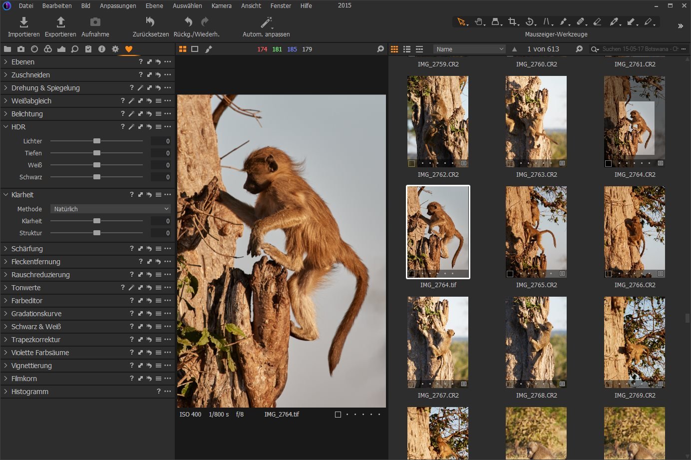
Task: Open presets menu icon in Klarheit row
Action: (158, 195)
